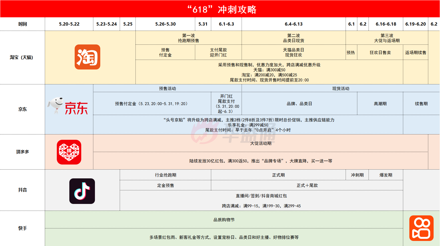Select the 行业抢跑期 cell
440x246 pixels.
[x=165, y=175]
